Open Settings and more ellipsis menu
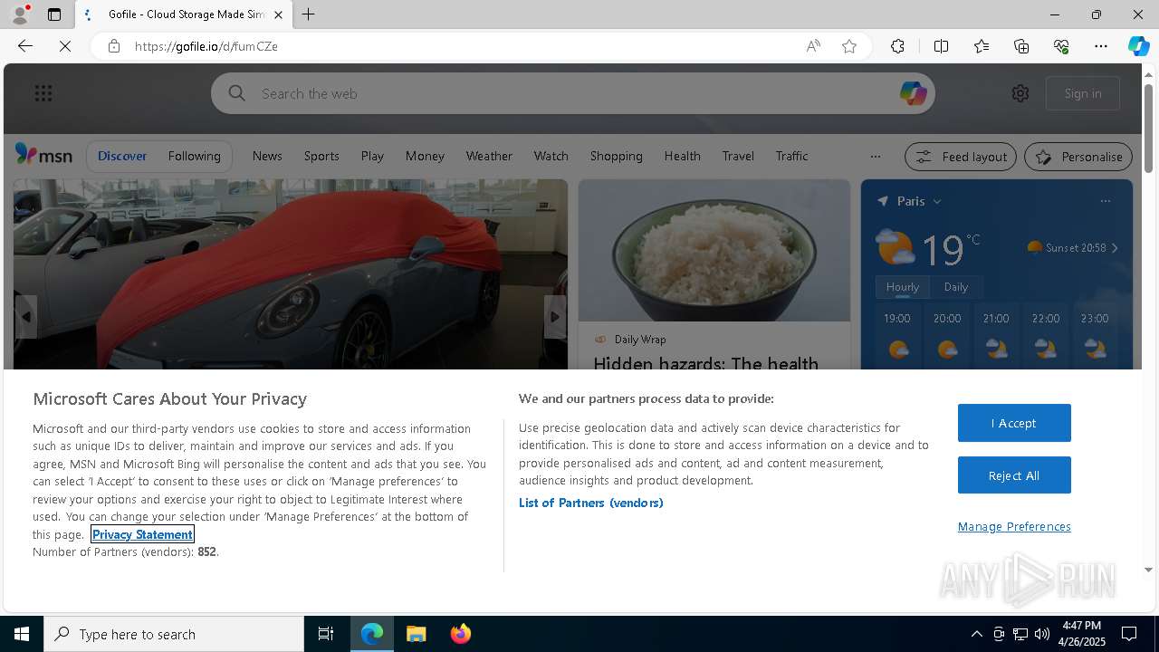The image size is (1159, 652). coord(1101,46)
